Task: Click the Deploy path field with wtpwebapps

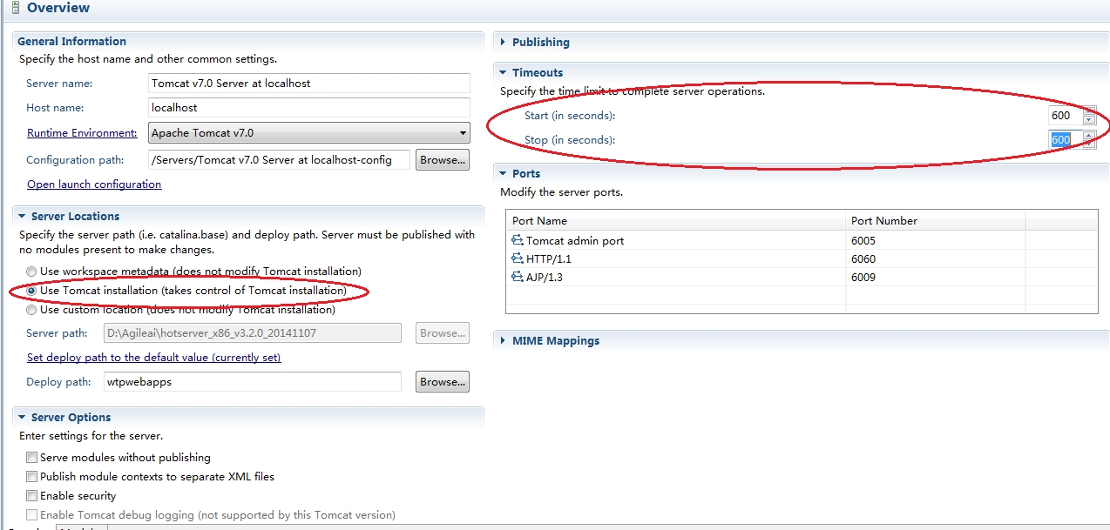Action: (x=252, y=382)
